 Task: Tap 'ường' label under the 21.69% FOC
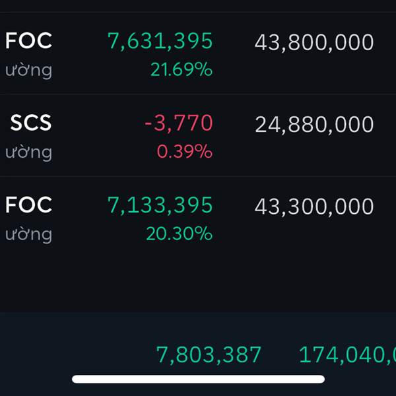coord(28,71)
